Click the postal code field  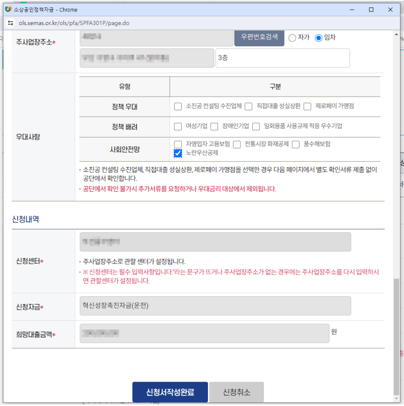click(x=156, y=38)
